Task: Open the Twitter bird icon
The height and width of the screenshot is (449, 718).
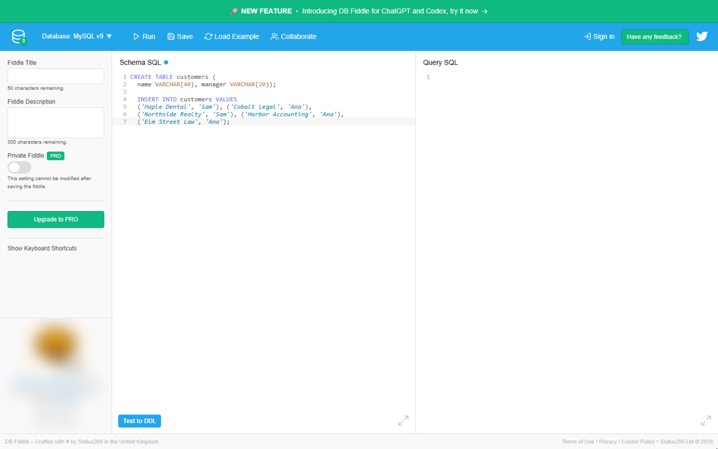Action: [x=702, y=36]
